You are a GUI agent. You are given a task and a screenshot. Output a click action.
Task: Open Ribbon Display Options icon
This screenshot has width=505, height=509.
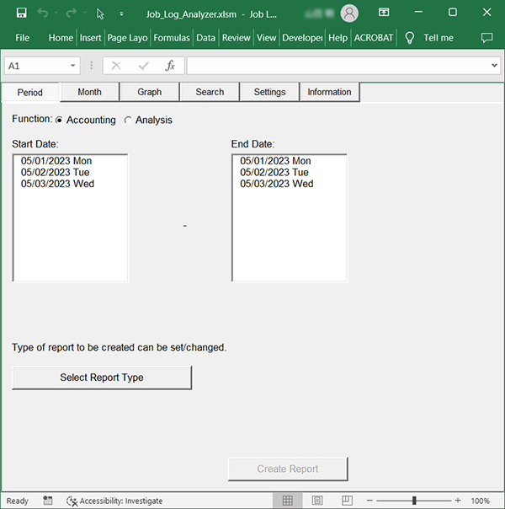click(x=384, y=13)
